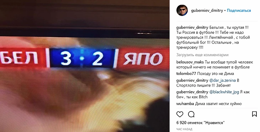Click the @blackwhite_jpg mention

click(x=224, y=92)
